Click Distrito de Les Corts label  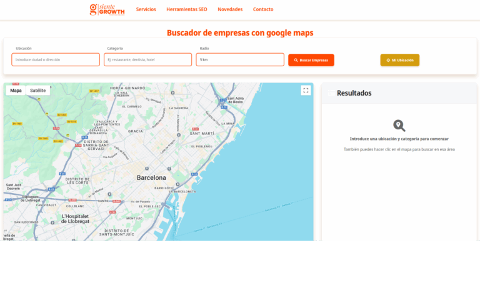[x=77, y=181]
